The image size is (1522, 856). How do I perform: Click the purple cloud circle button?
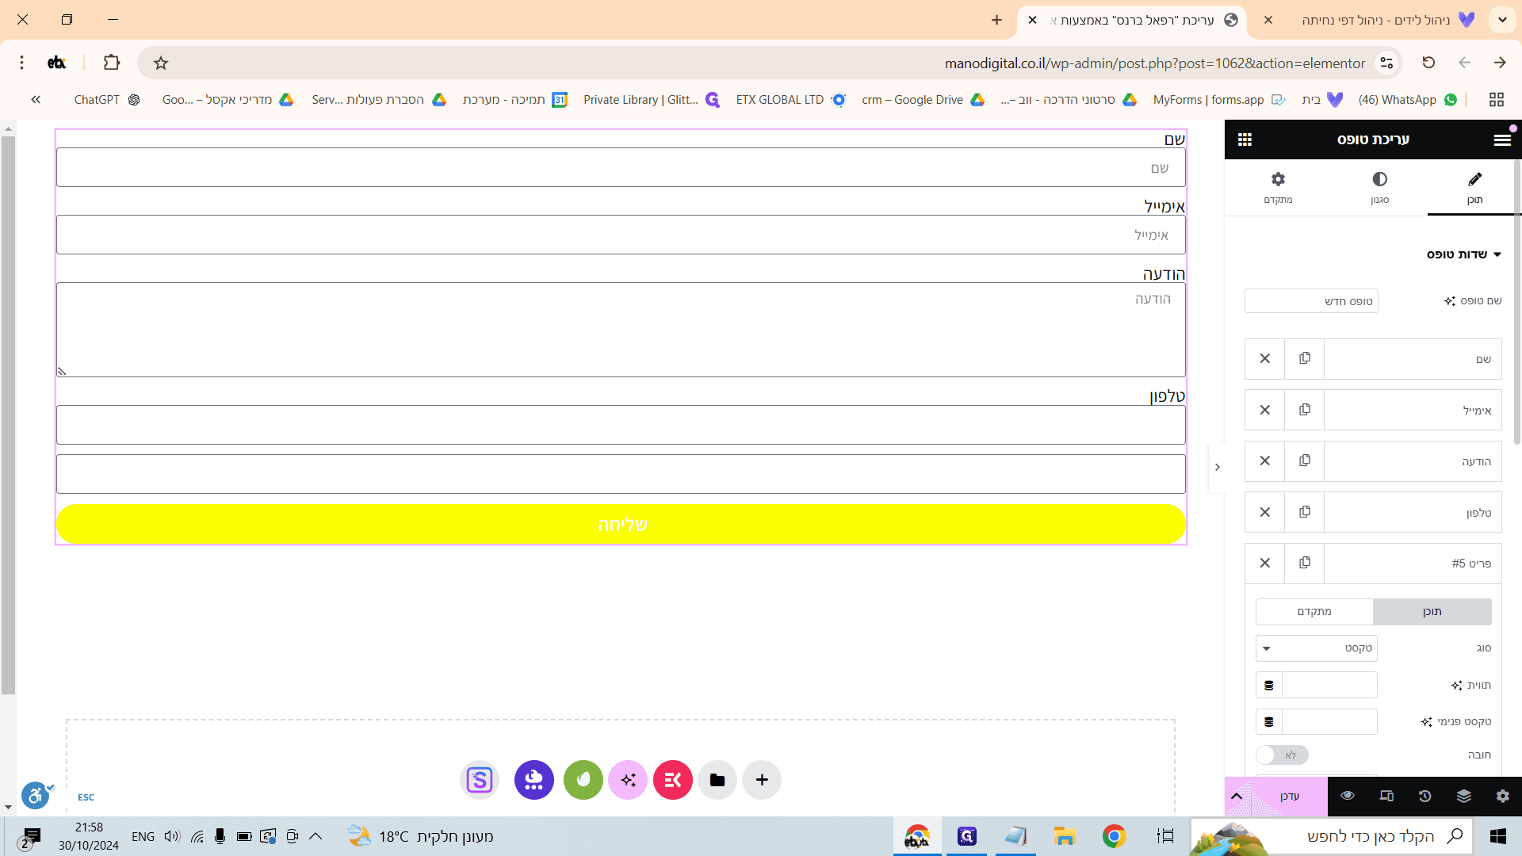click(534, 781)
